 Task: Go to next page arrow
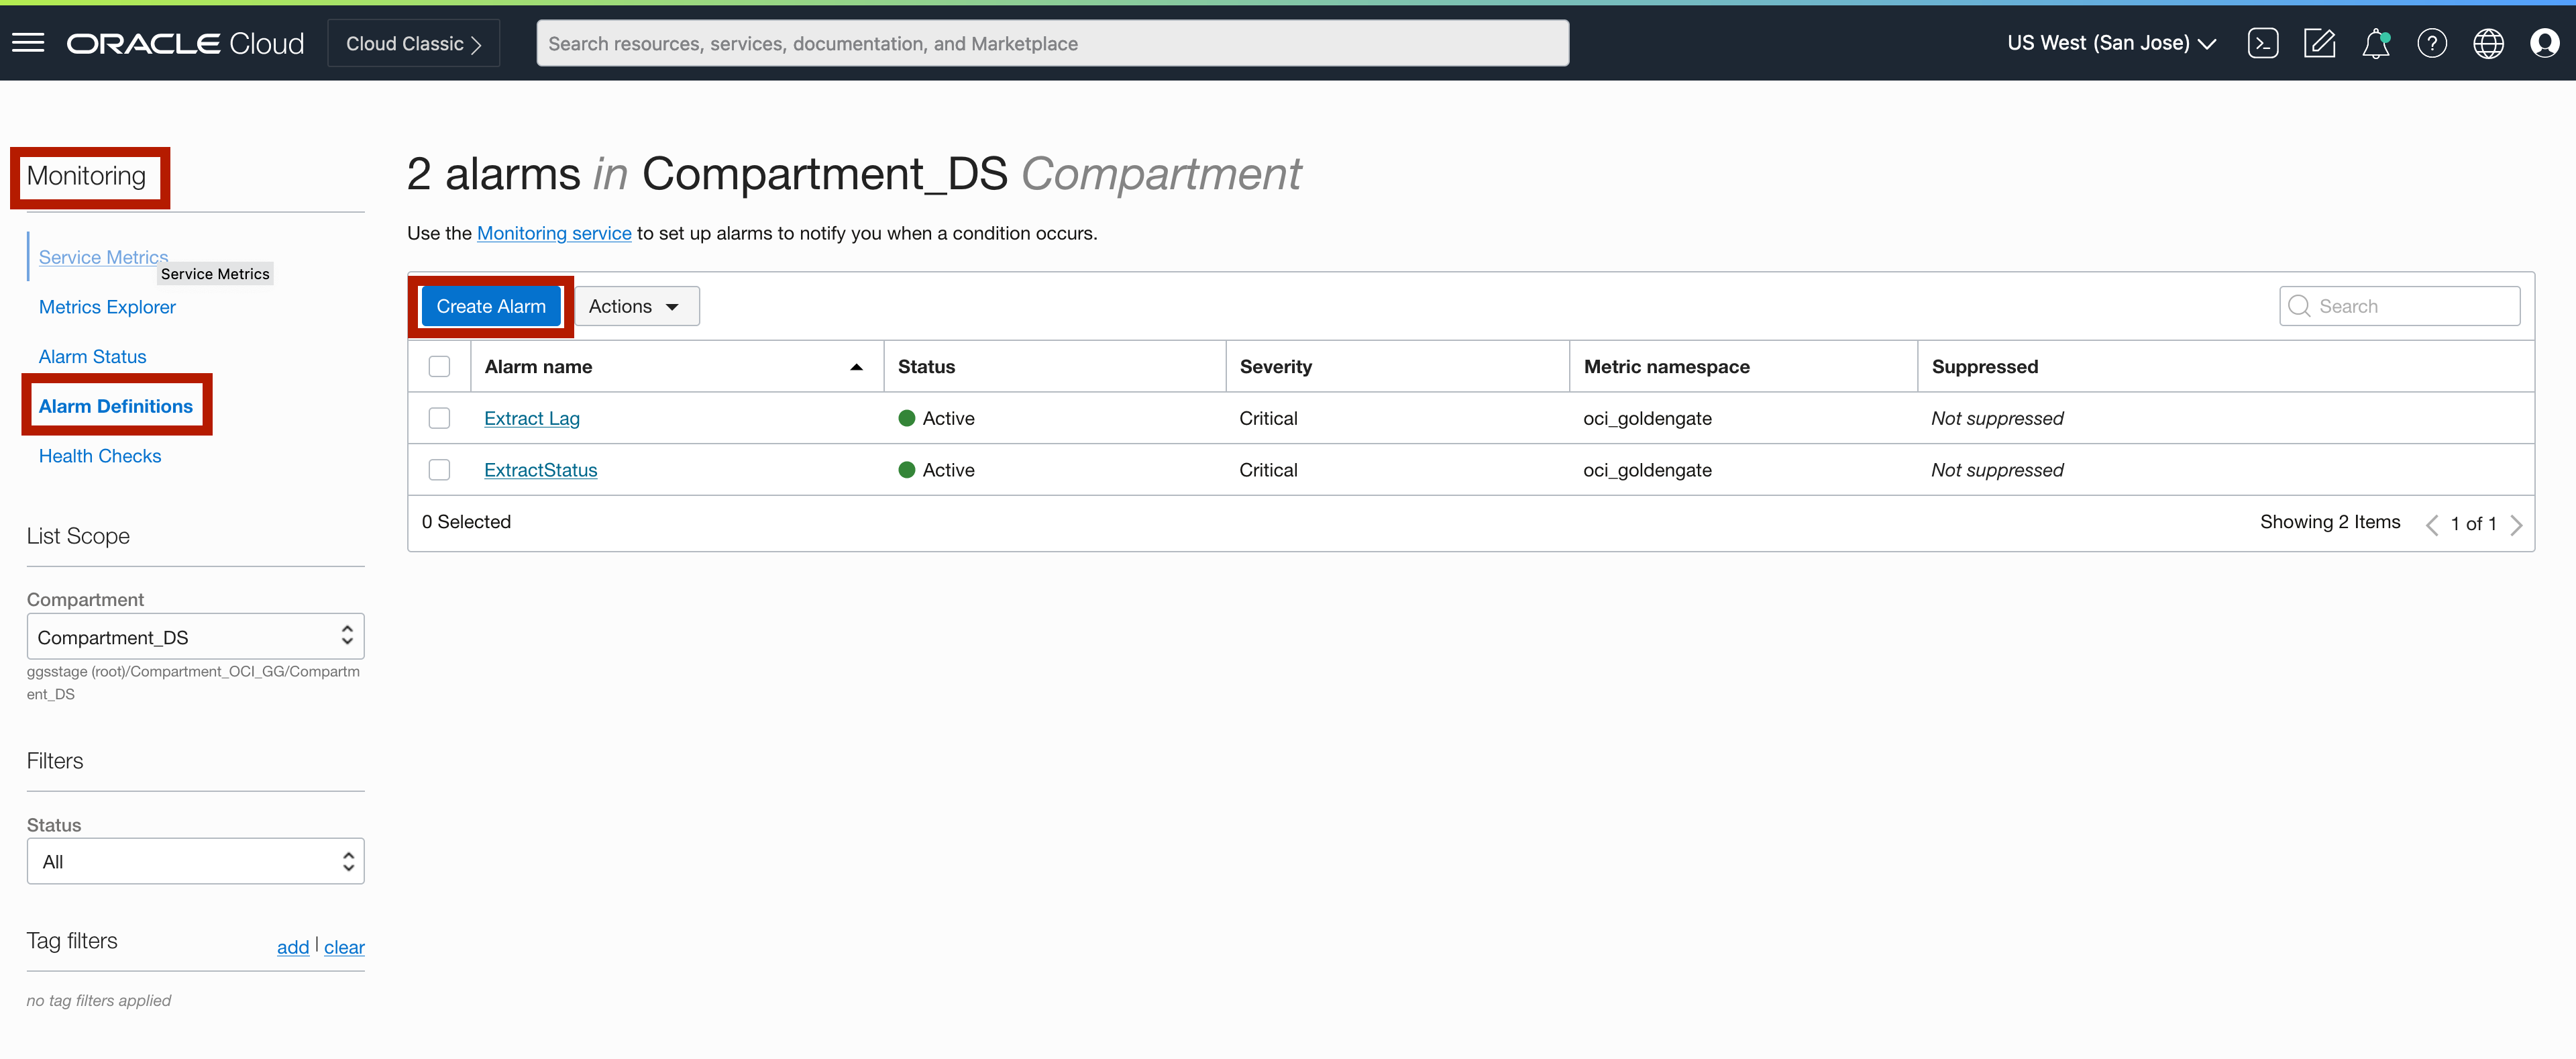coord(2516,524)
